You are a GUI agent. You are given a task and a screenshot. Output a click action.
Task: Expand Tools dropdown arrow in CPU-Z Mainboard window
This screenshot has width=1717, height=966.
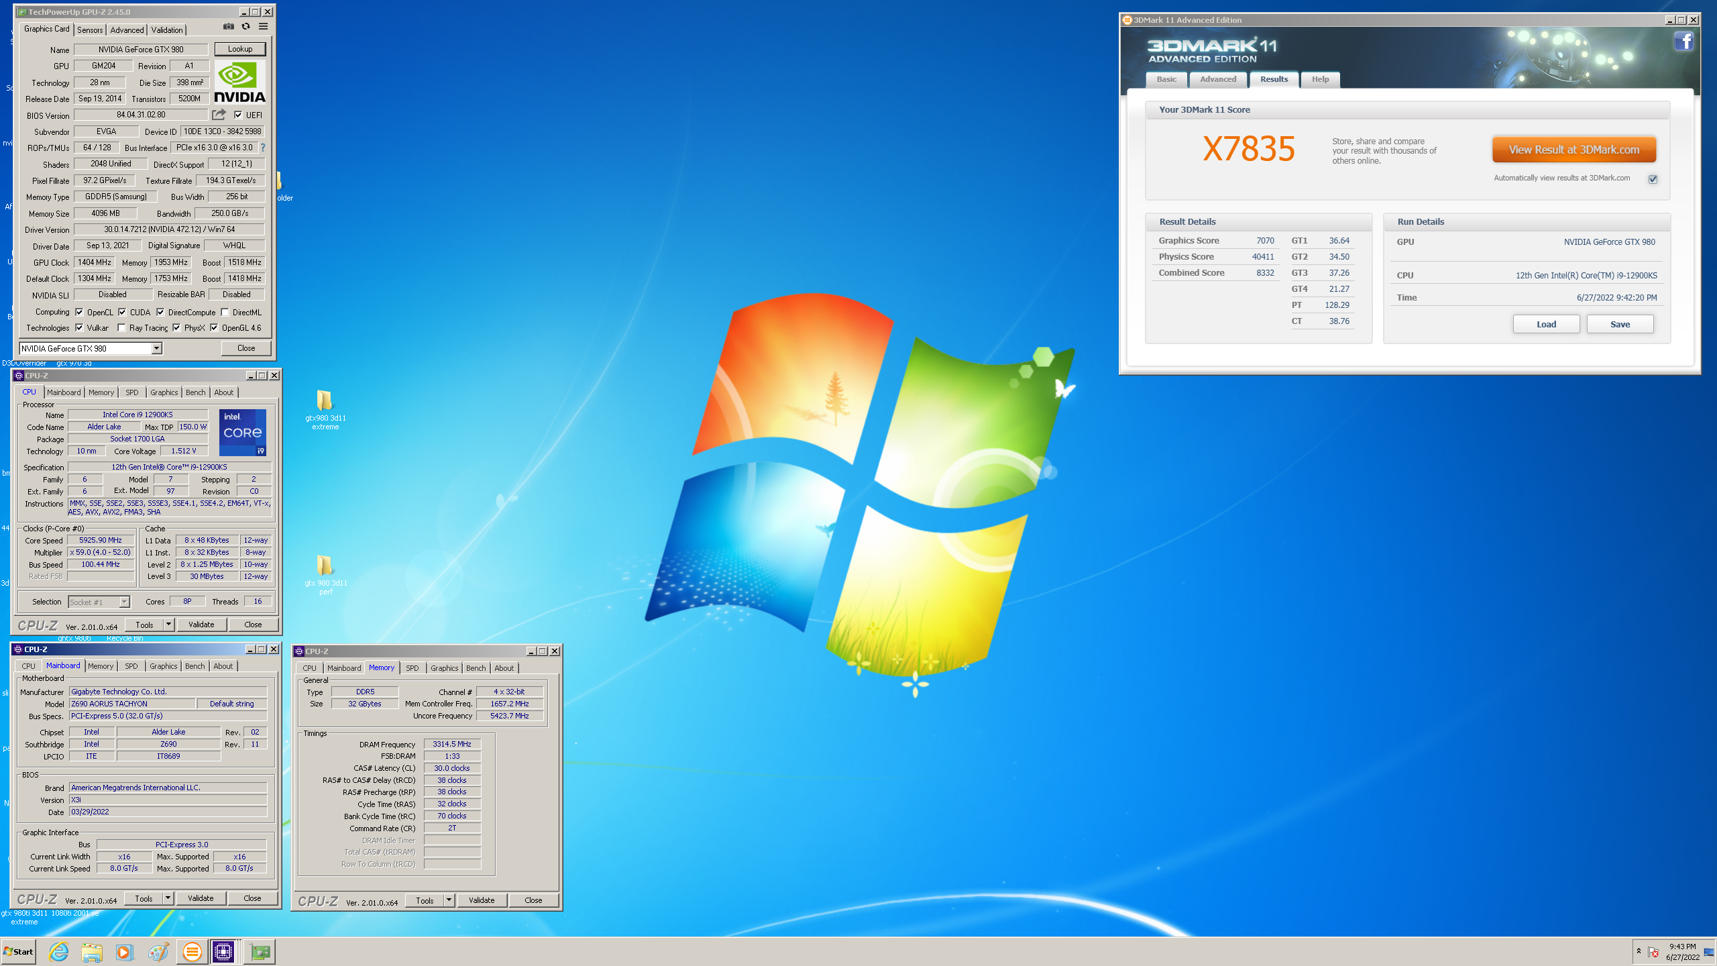[x=168, y=898]
